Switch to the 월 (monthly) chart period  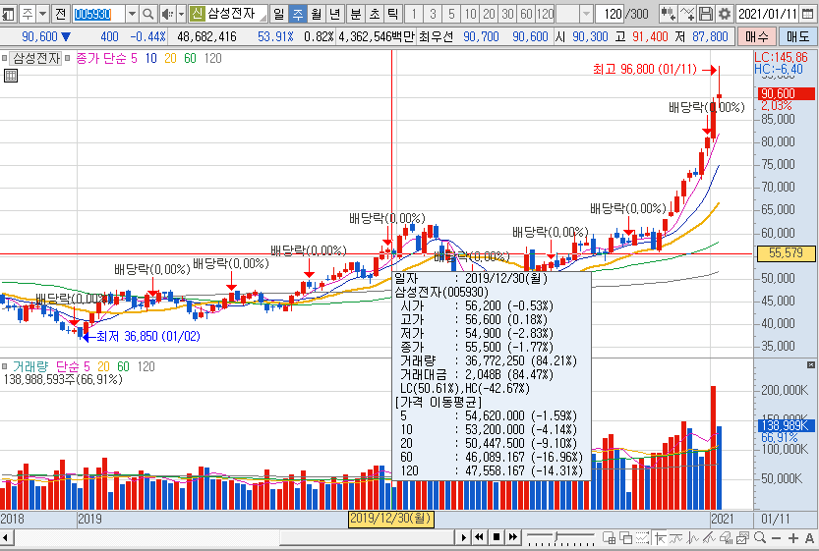[316, 14]
